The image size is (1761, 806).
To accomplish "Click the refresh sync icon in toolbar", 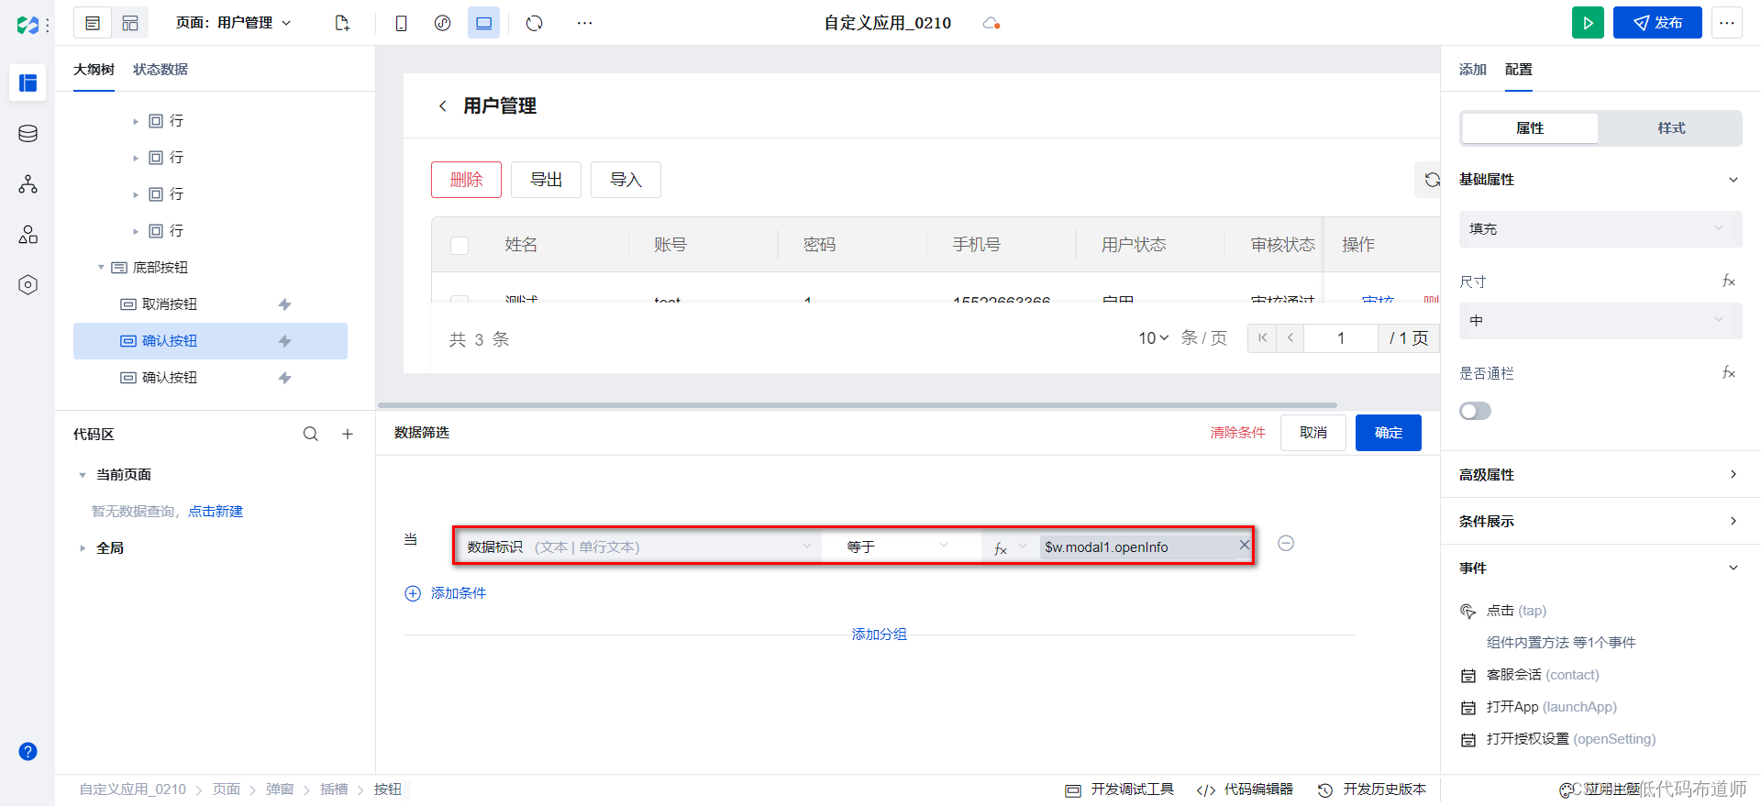I will [535, 23].
